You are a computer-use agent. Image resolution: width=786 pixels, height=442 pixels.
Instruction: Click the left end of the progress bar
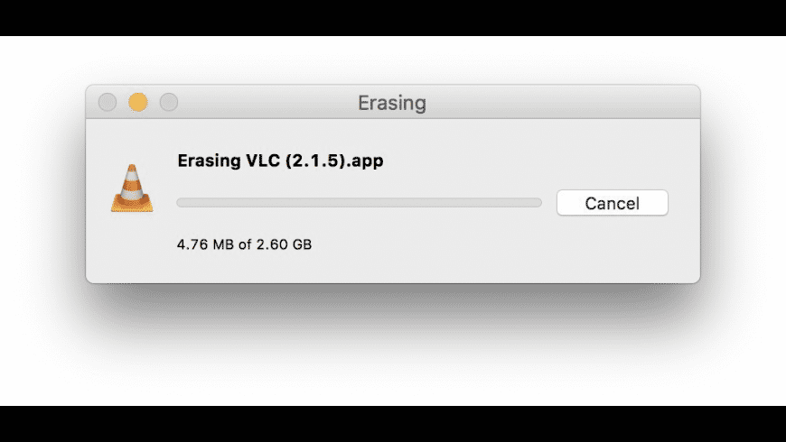pos(182,203)
